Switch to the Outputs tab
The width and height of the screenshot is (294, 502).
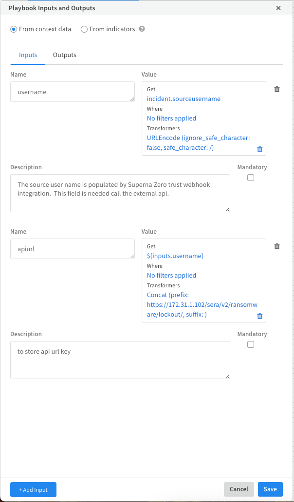[x=64, y=55]
